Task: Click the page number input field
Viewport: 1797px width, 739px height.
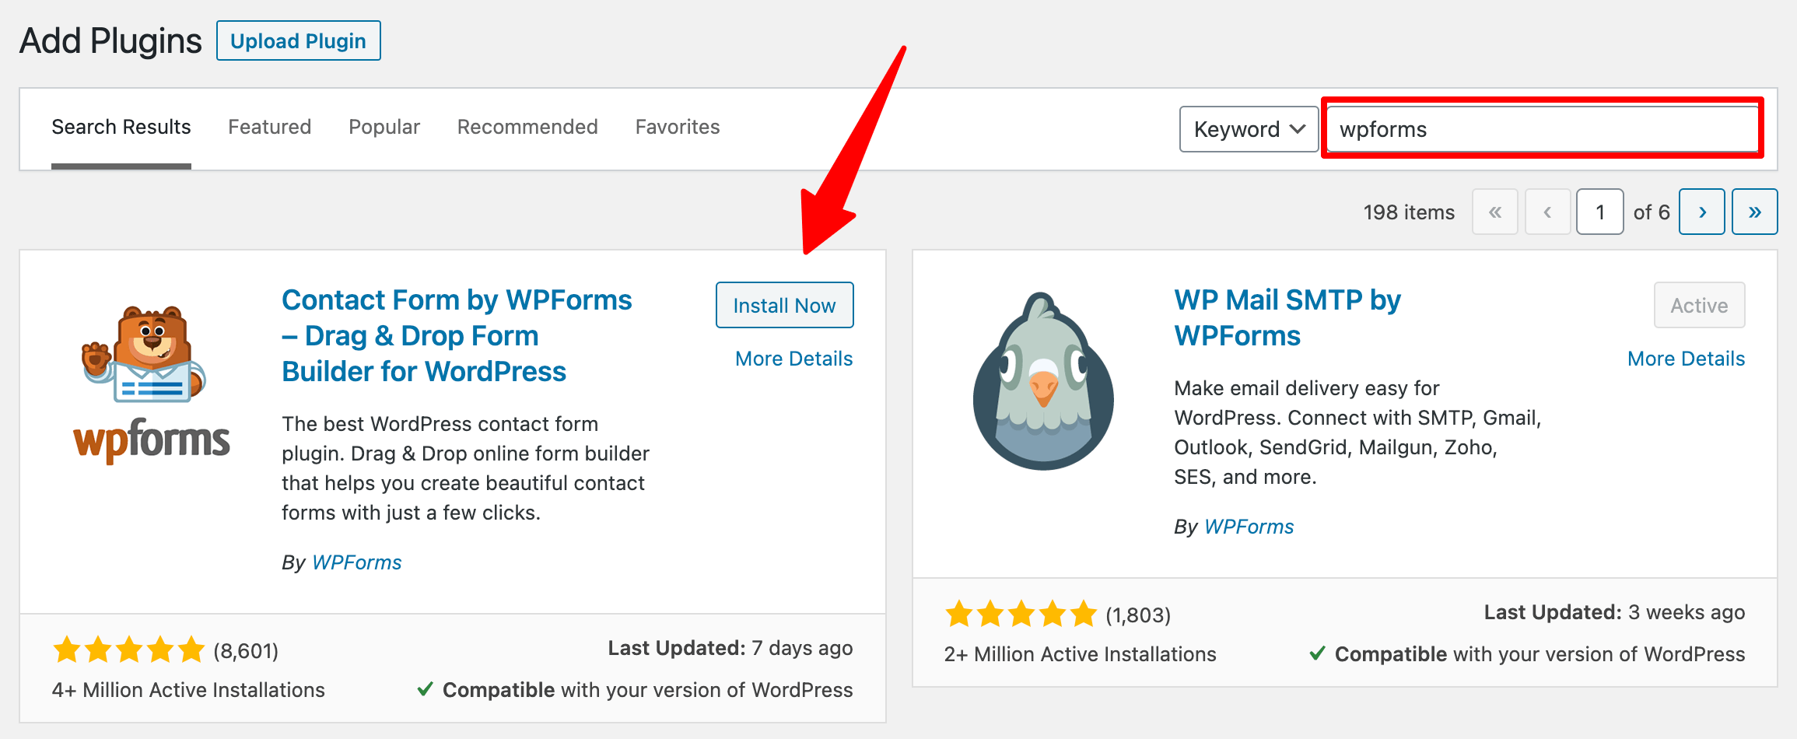Action: click(x=1599, y=212)
